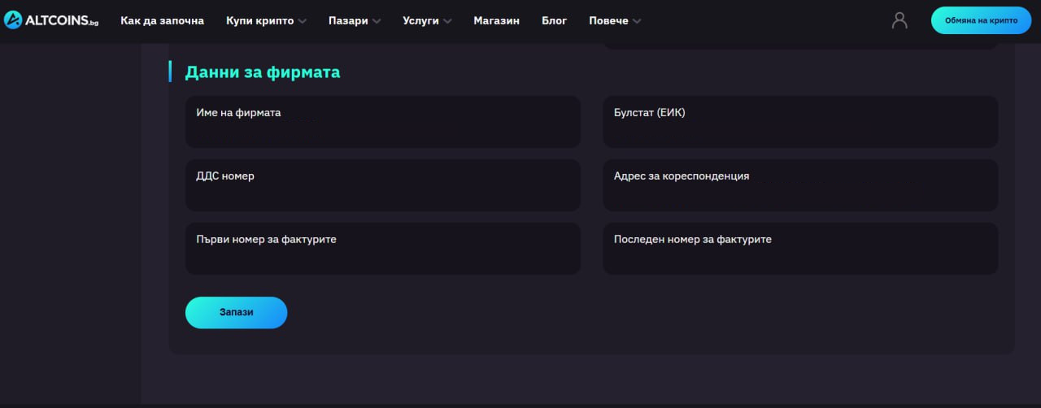Open the Услуги menu label

pos(420,20)
